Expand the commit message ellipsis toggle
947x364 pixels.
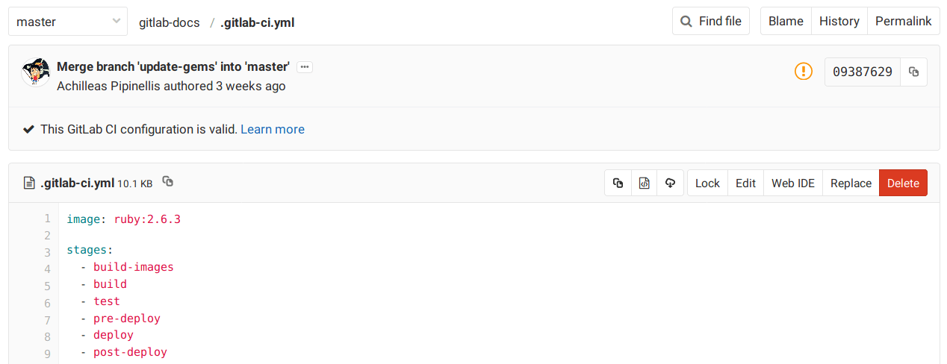304,67
